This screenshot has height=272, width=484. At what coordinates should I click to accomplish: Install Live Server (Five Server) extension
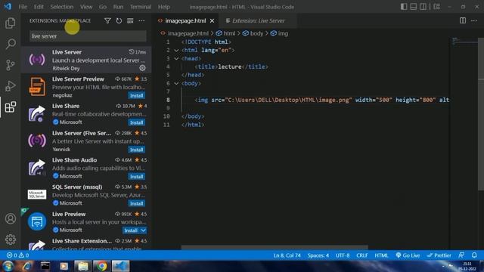[136, 150]
